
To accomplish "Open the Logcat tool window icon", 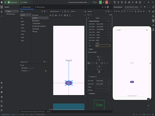I will tap(2, 97).
